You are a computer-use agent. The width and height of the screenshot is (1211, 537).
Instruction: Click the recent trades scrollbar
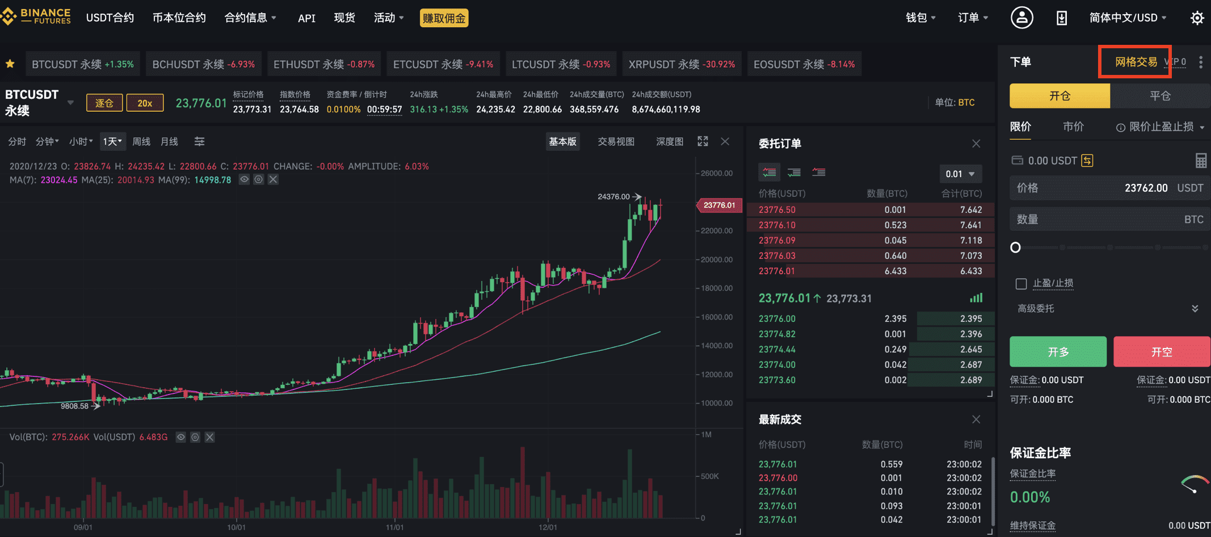tap(993, 492)
